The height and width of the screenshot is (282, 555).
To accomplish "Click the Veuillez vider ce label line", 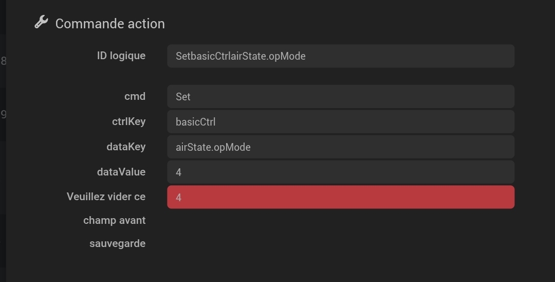I will click(106, 197).
